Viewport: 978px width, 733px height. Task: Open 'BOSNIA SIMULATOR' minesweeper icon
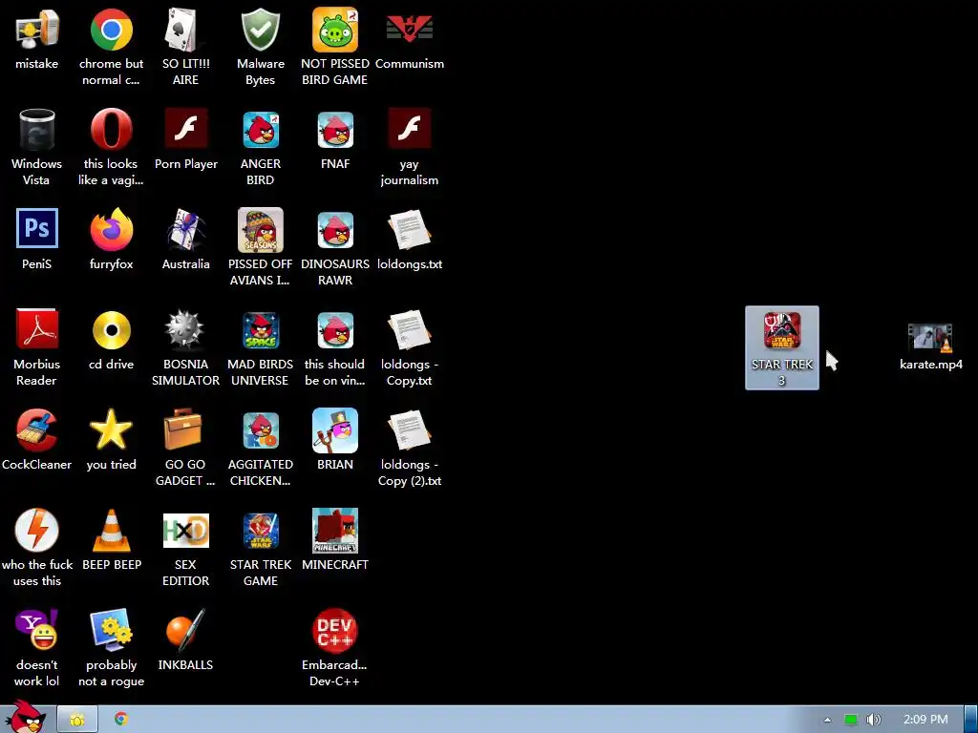185,329
